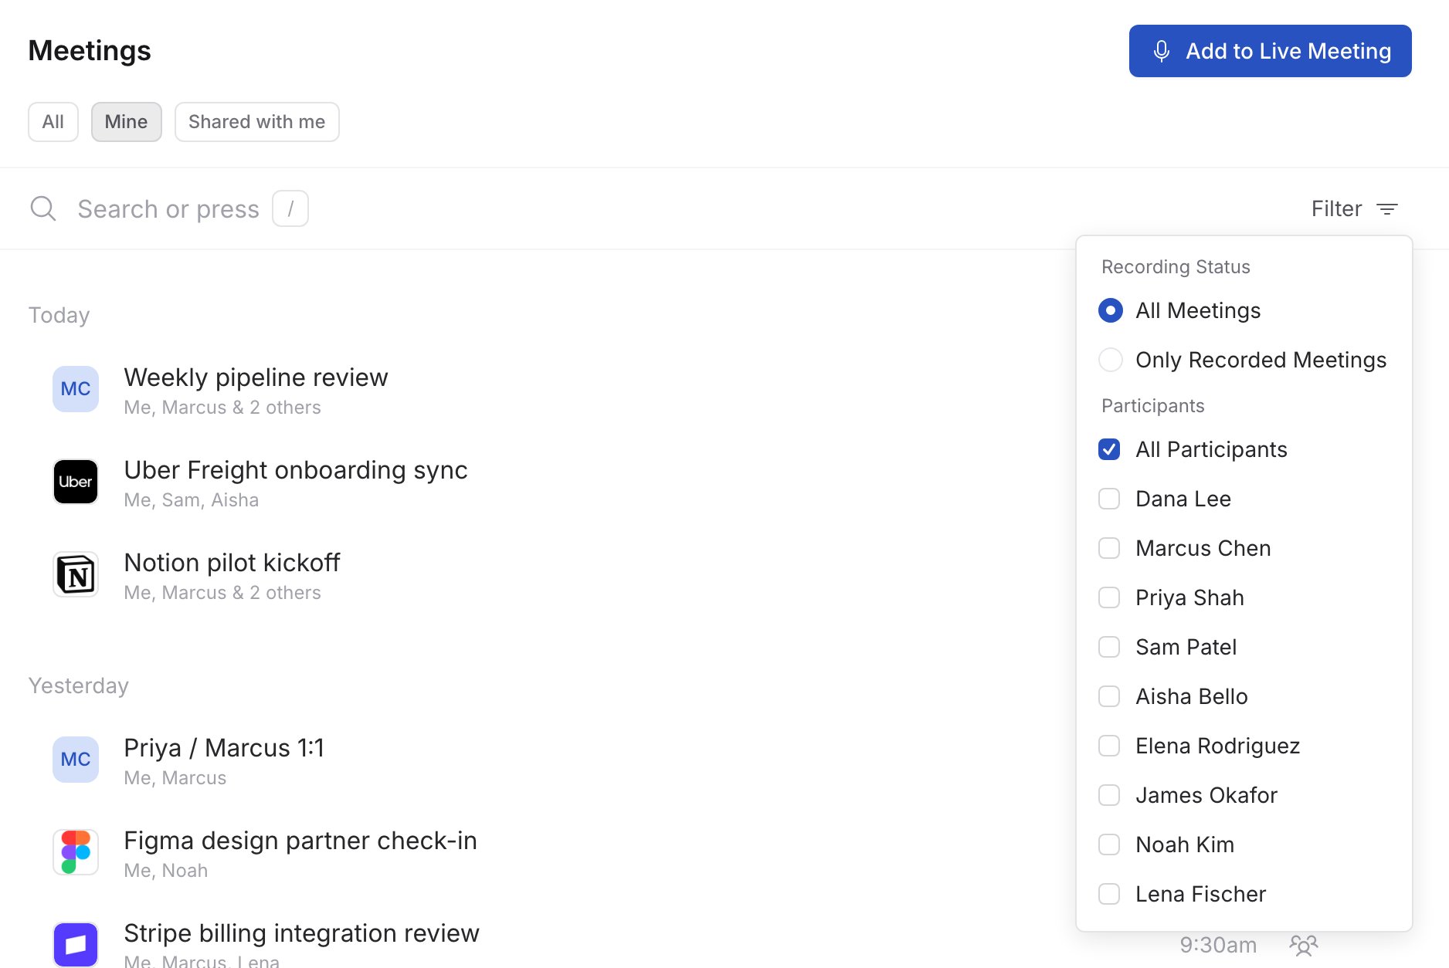Check the Noah Kim checkbox

pyautogui.click(x=1109, y=844)
